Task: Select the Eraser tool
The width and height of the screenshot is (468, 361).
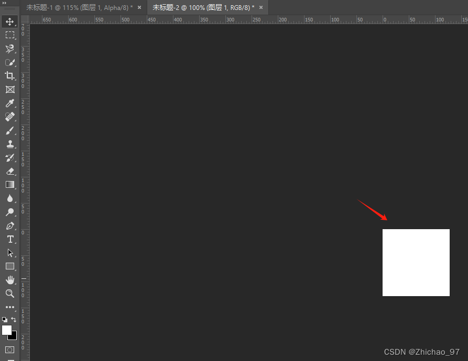Action: pos(10,171)
